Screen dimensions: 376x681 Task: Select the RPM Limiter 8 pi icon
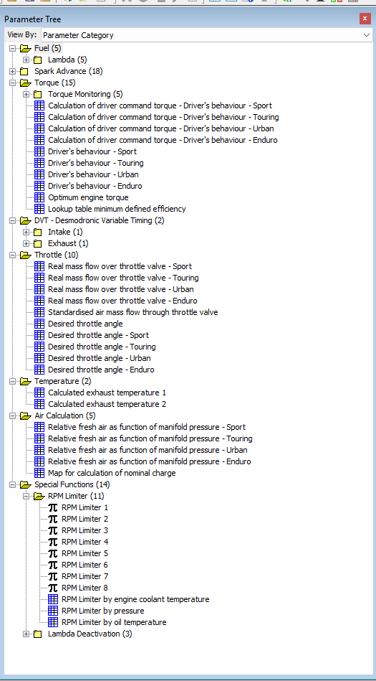coord(52,588)
